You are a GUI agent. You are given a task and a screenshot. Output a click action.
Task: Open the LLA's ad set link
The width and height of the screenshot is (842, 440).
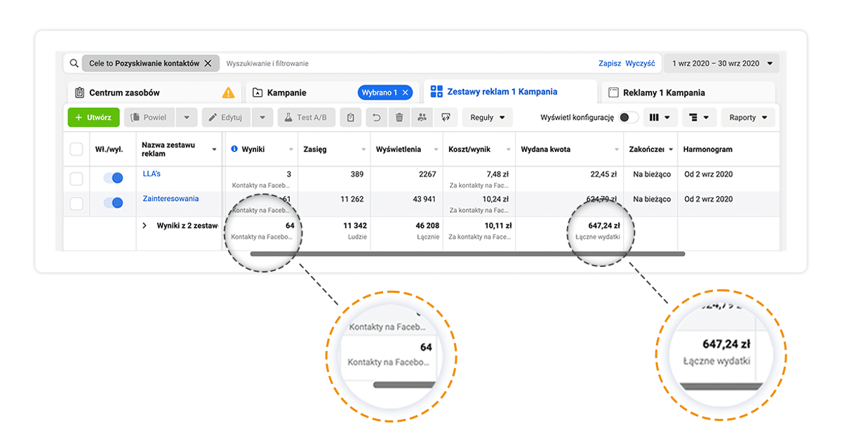pyautogui.click(x=152, y=174)
